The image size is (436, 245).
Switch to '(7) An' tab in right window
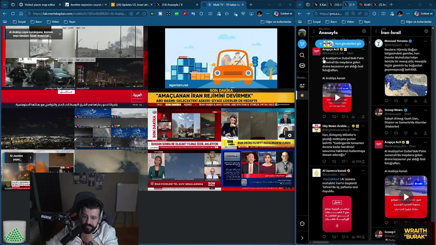coord(380,5)
